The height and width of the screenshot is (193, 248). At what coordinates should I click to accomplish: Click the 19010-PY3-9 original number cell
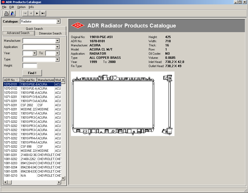tap(28, 97)
